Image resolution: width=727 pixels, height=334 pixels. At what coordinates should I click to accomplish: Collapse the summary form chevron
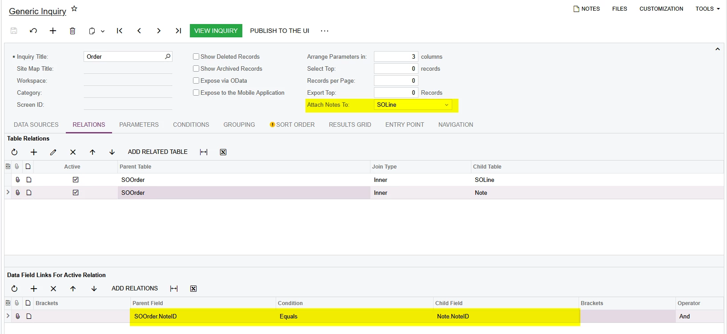point(718,49)
